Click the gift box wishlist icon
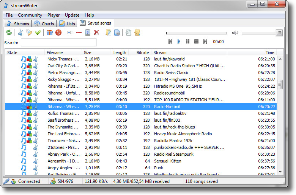 pyautogui.click(x=50, y=33)
